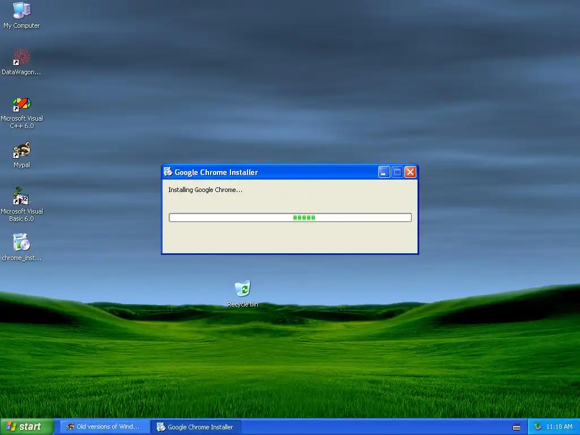The image size is (580, 435).
Task: Select the DataWagon desktop shortcut
Action: 22,62
